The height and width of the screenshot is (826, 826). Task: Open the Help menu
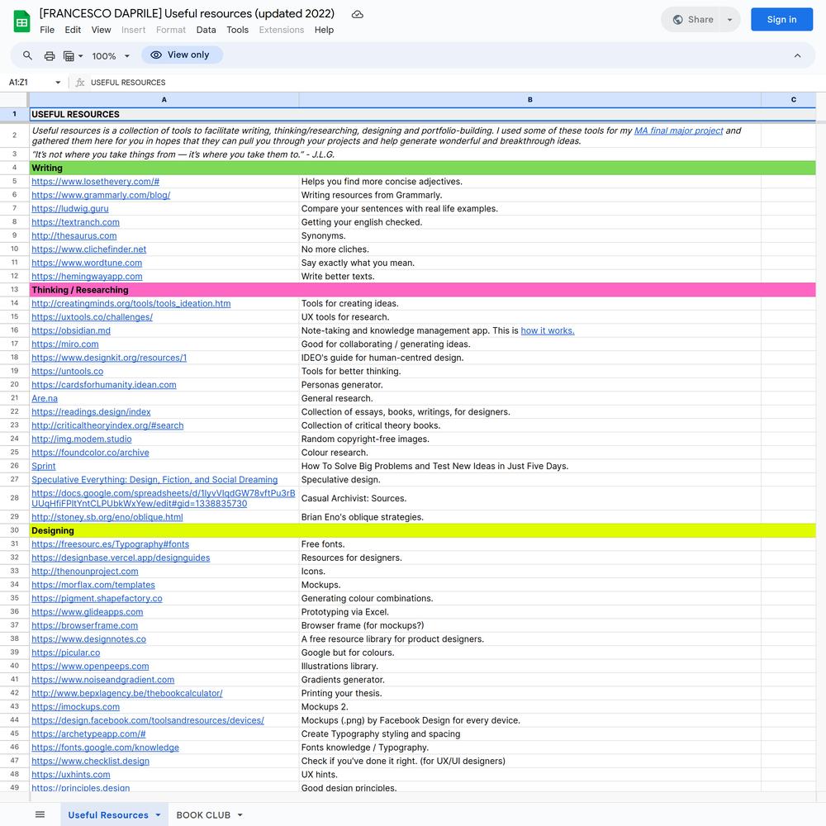(324, 30)
